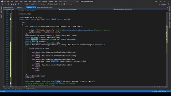Click the Open File folder icon
Image resolution: width=171 pixels, height=96 pixels.
pyautogui.click(x=11, y=4)
